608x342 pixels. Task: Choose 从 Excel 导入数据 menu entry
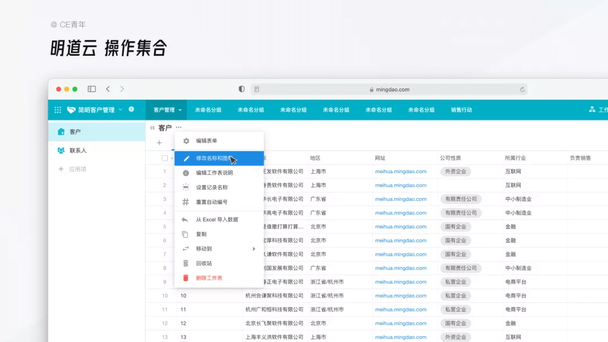[x=219, y=219]
